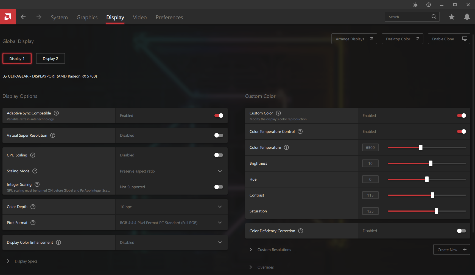This screenshot has width=475, height=275.
Task: Open Pixel Format dropdown
Action: (x=171, y=223)
